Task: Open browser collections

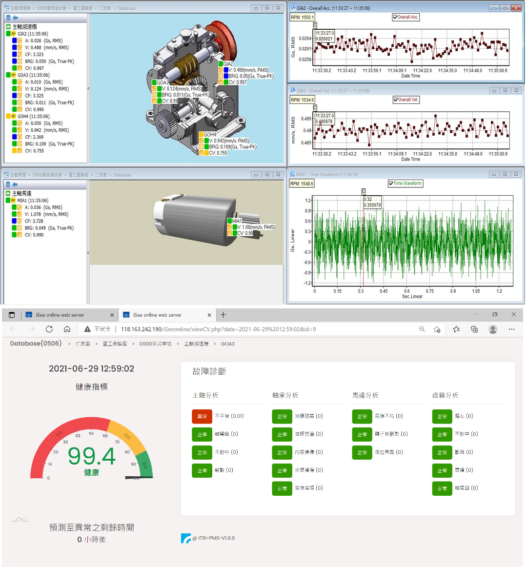Action: point(474,329)
